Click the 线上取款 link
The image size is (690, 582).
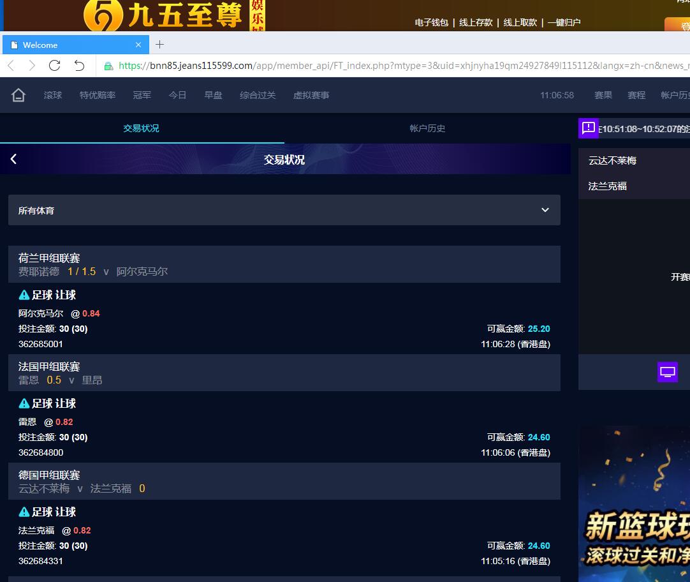[520, 22]
